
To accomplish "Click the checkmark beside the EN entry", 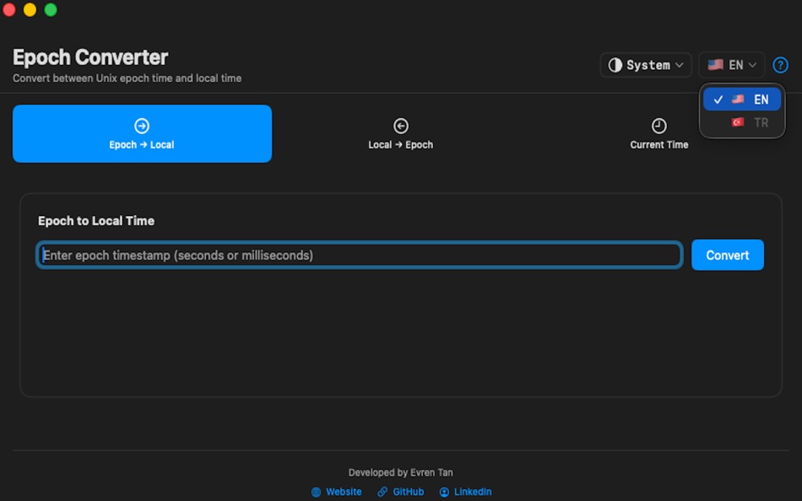I will coord(718,100).
